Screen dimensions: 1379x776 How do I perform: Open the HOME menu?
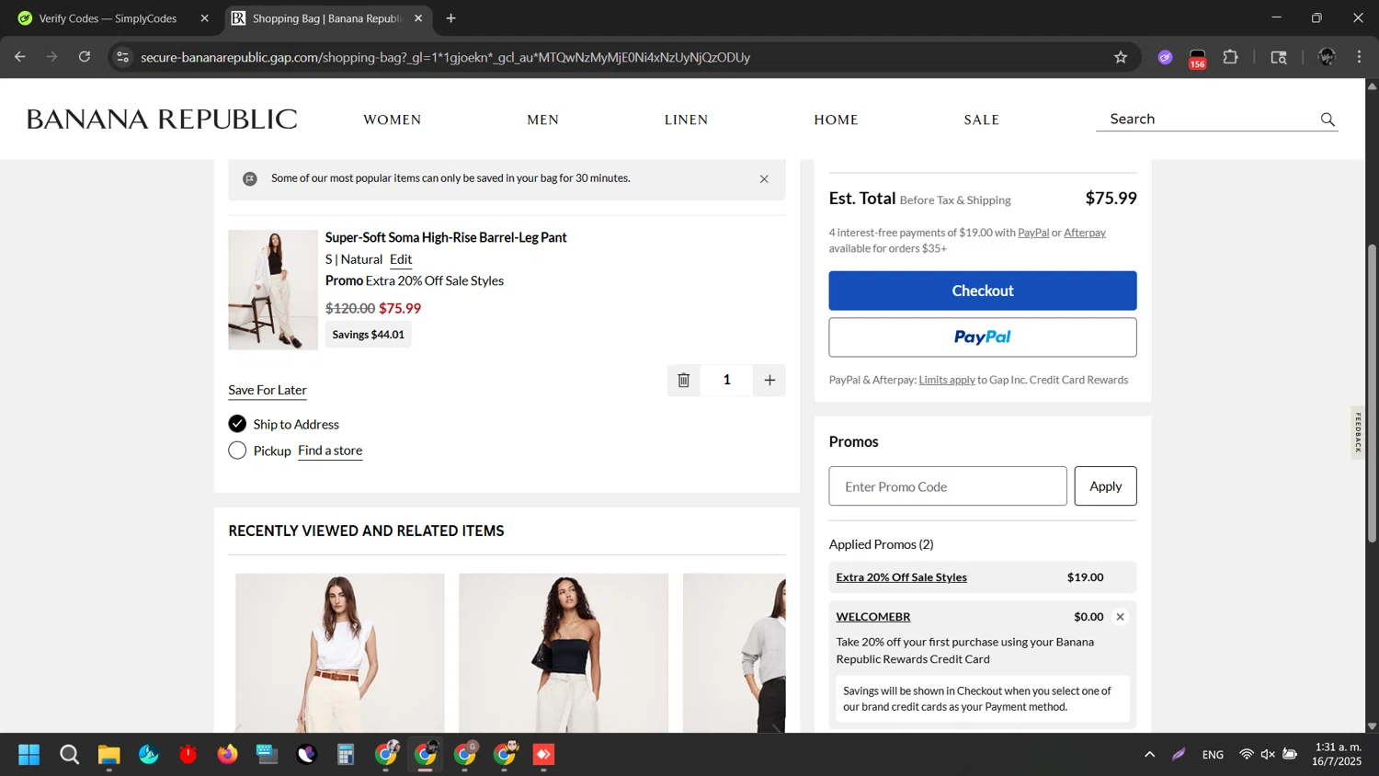(836, 120)
